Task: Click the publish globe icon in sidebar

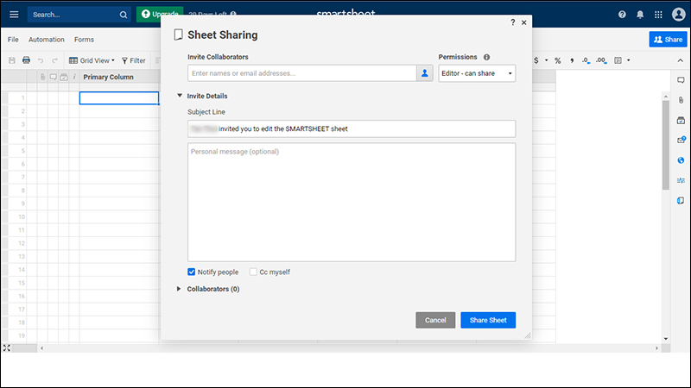Action: [x=681, y=160]
